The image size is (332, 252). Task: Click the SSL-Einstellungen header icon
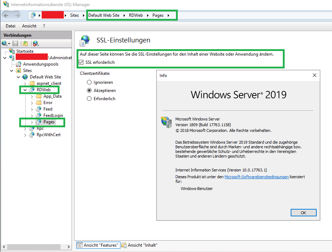[x=85, y=41]
